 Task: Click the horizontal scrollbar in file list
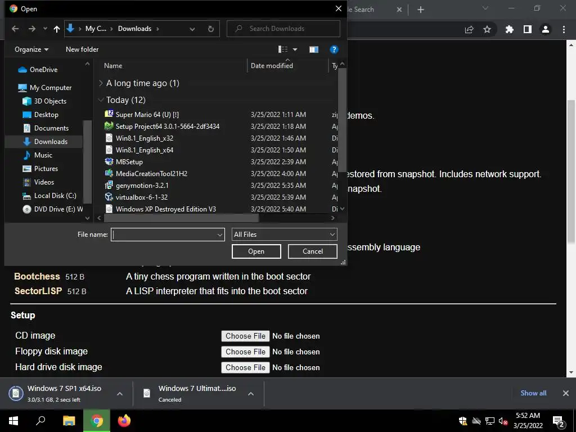(182, 218)
